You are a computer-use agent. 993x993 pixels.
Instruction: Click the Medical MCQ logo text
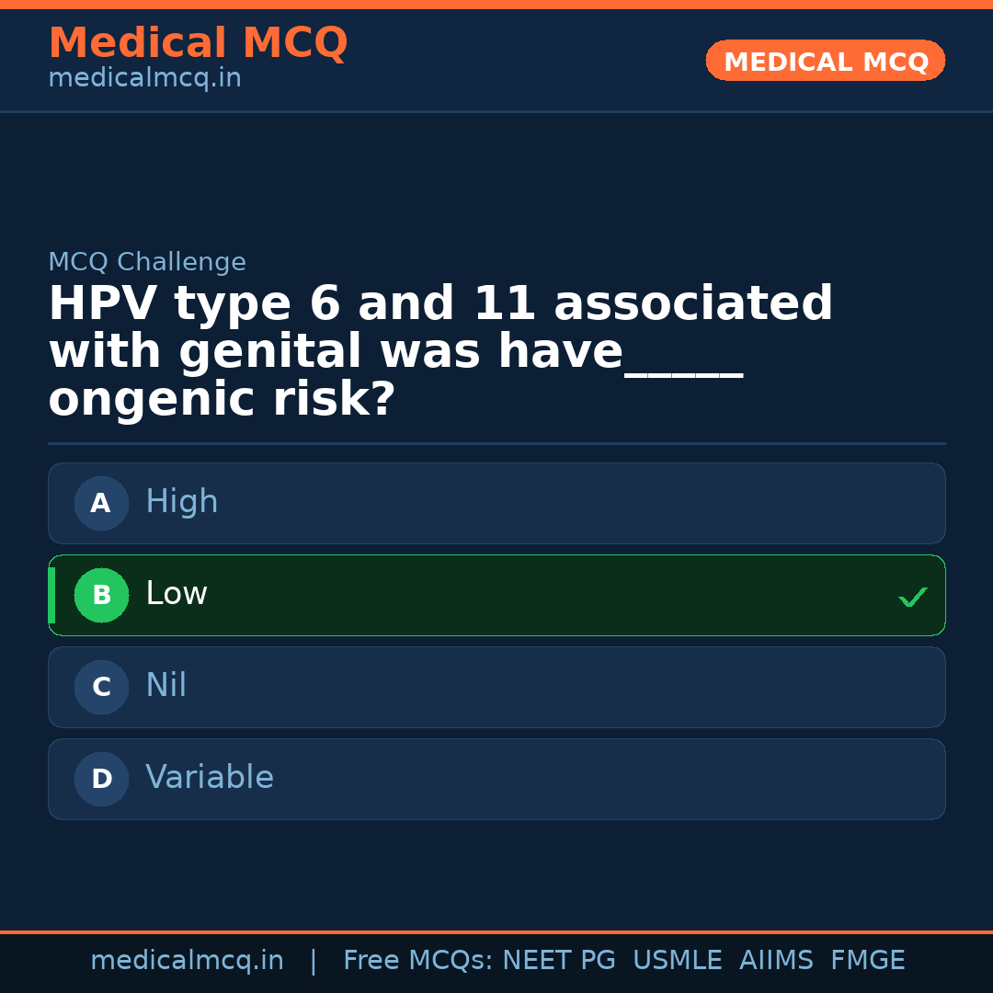[x=198, y=42]
